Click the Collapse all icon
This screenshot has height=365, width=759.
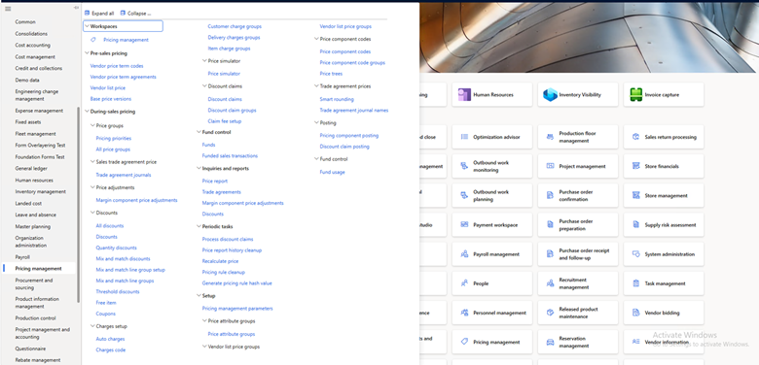pyautogui.click(x=123, y=14)
